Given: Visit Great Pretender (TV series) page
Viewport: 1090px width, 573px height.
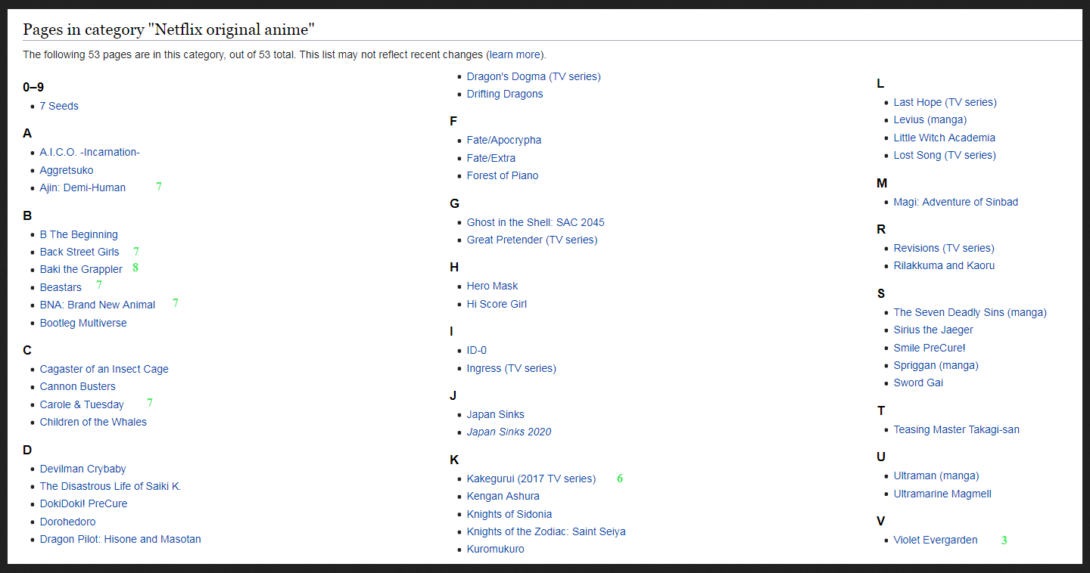Looking at the screenshot, I should 532,240.
